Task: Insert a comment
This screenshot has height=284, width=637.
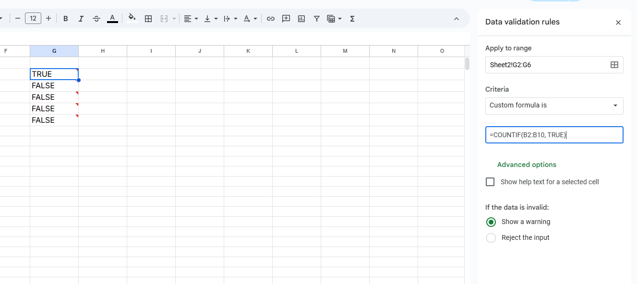Action: coord(286,19)
